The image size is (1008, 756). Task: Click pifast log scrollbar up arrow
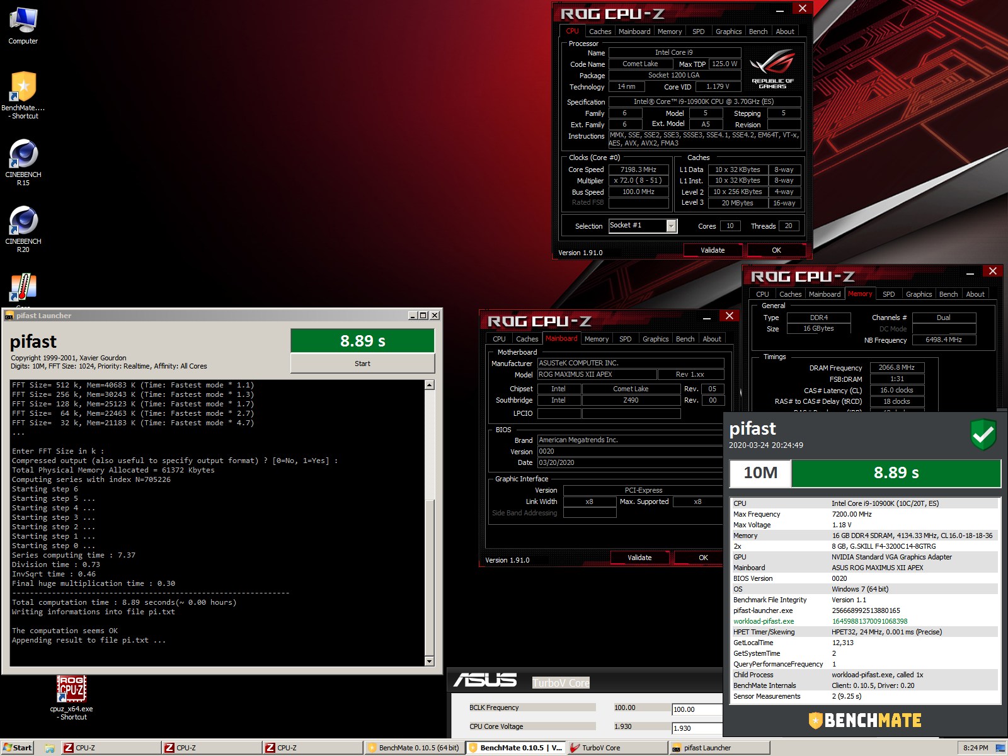(430, 385)
